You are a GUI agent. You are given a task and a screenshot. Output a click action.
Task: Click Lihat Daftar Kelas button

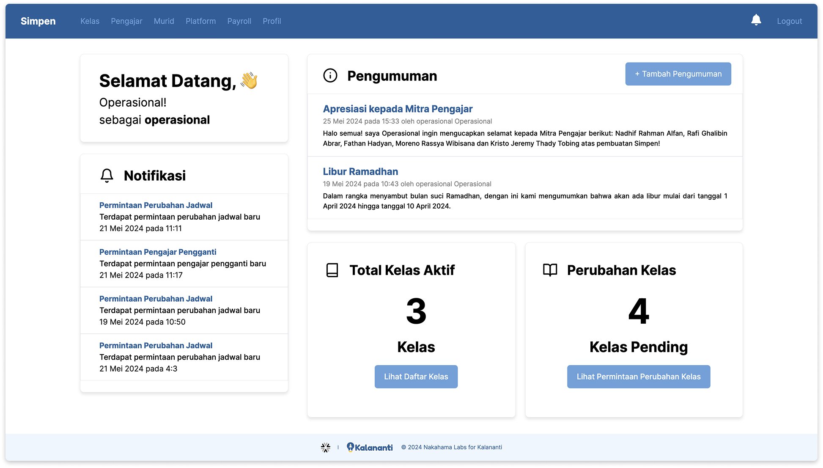416,377
